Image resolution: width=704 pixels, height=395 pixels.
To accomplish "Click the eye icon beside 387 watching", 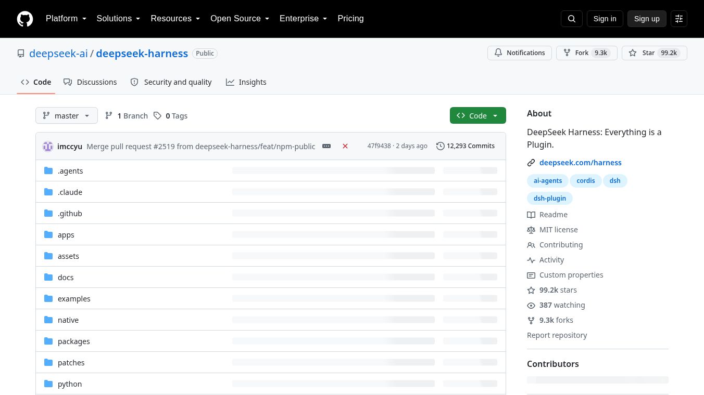I will 531,305.
